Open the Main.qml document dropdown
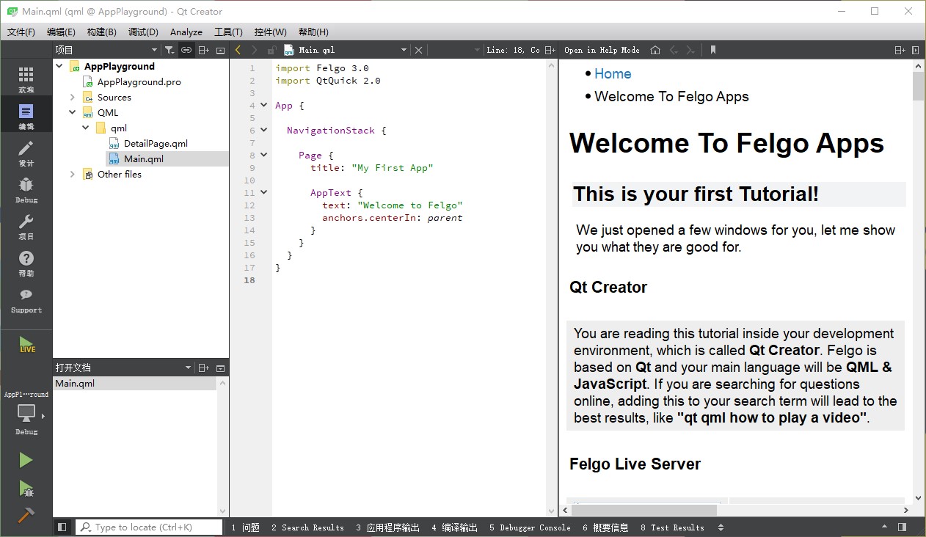926x537 pixels. coord(346,50)
